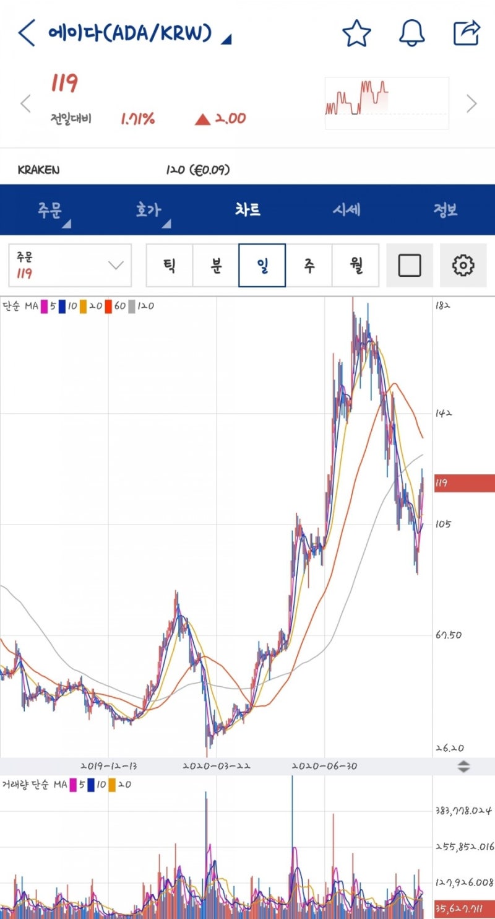
Task: Click the ▲2.00 price change value
Action: coord(220,119)
